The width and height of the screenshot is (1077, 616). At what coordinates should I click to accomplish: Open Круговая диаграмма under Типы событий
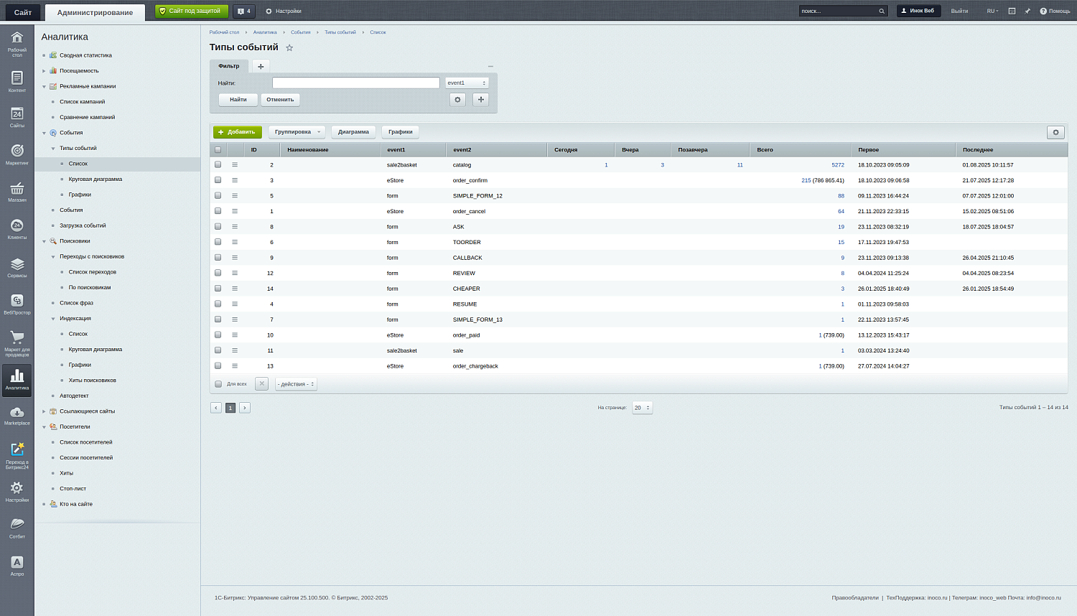tap(95, 179)
